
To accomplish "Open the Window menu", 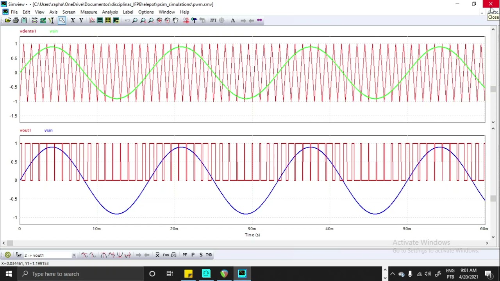I will 167,12.
